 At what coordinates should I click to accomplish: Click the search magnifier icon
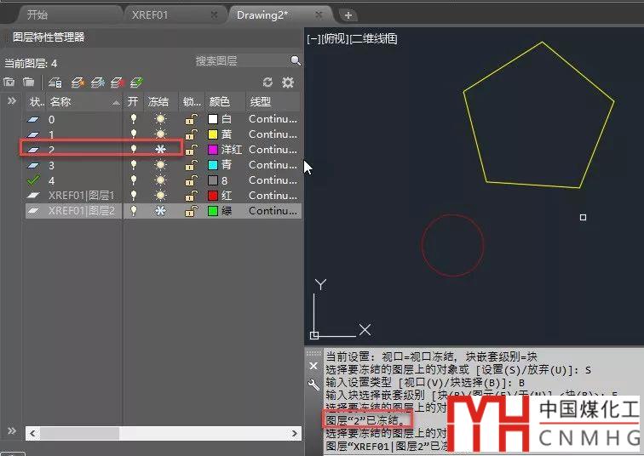[x=295, y=61]
